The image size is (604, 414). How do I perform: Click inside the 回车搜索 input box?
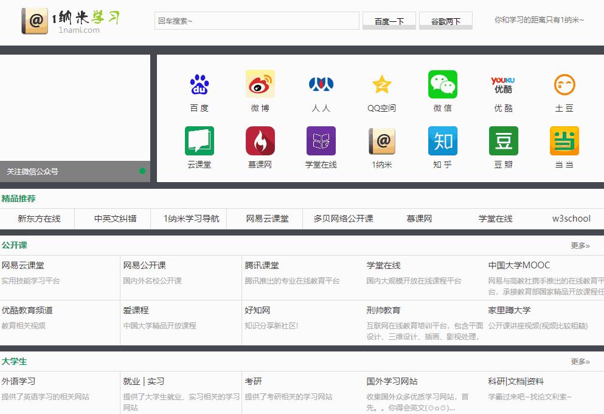pos(255,20)
